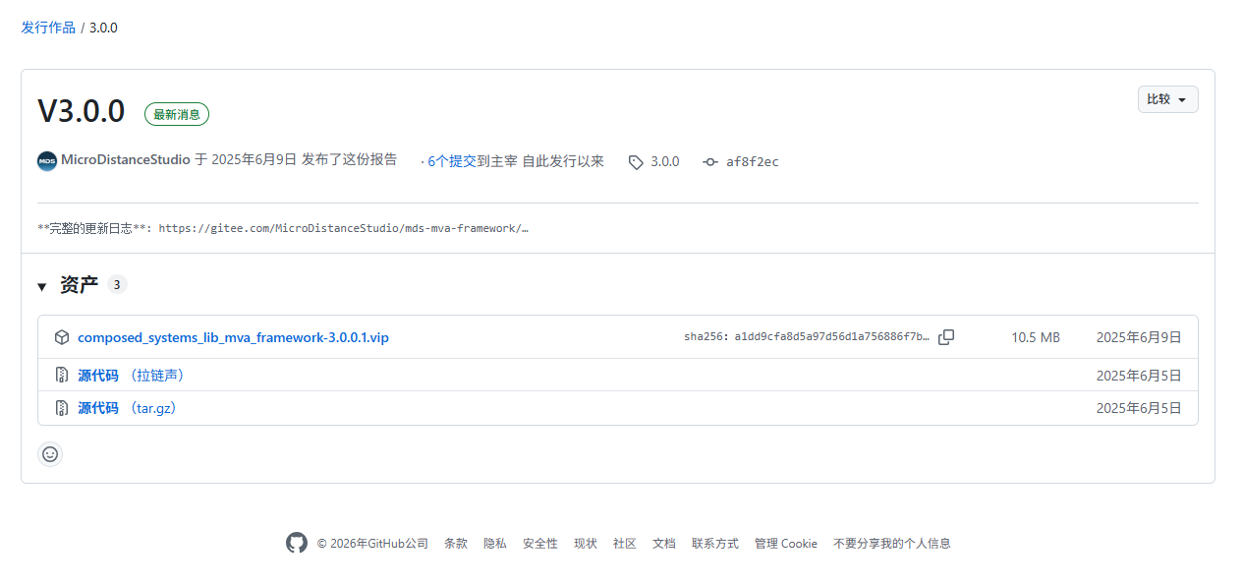
Task: Click 不要分享我的个人信息 in the footer
Action: pyautogui.click(x=892, y=544)
